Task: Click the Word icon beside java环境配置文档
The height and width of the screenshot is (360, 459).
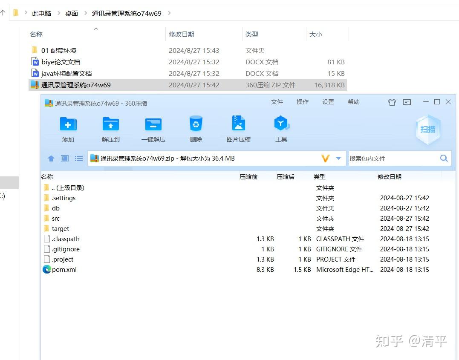Action: (35, 73)
